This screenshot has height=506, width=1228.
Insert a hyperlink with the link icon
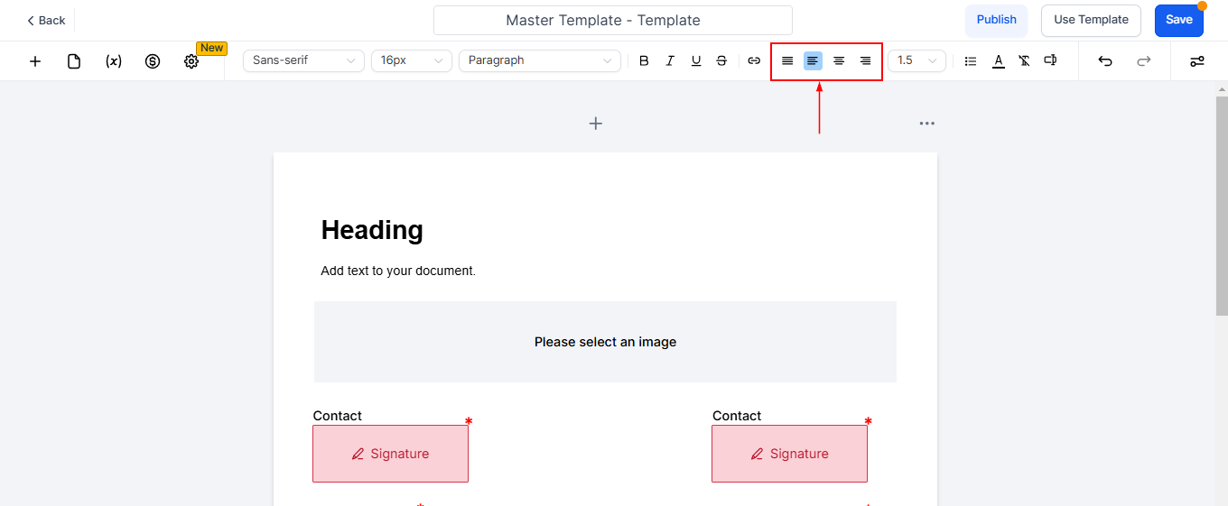754,60
